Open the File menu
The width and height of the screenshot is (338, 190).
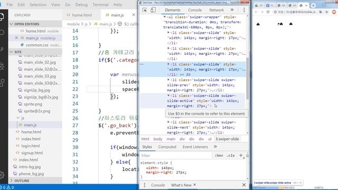click(x=10, y=5)
